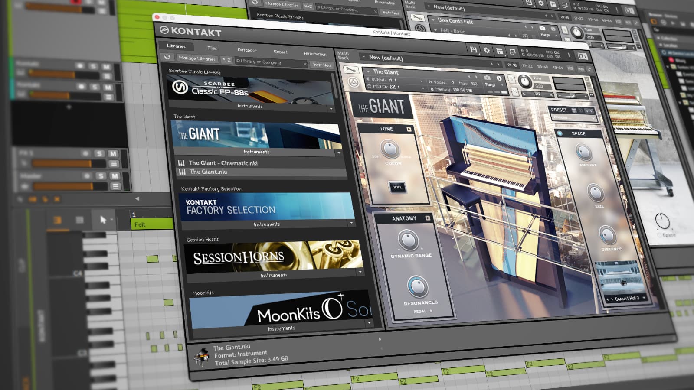
Task: Select the 17-32 instrument bank tab
Action: pos(527,66)
